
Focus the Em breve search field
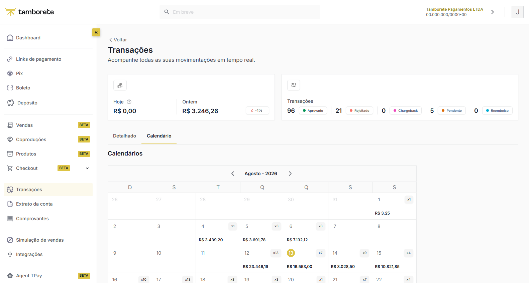(x=239, y=12)
